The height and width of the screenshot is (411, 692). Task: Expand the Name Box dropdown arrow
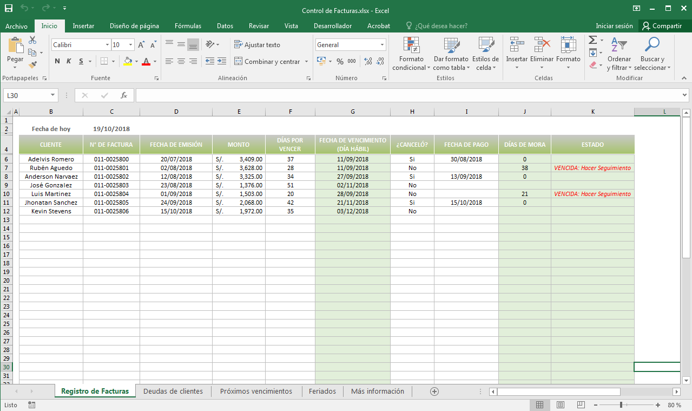point(53,95)
